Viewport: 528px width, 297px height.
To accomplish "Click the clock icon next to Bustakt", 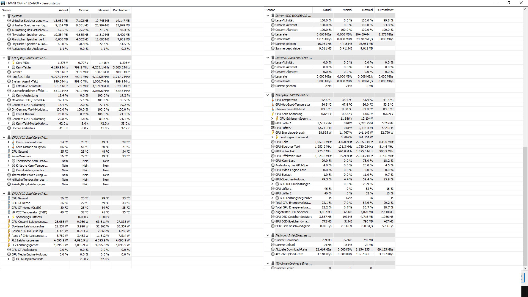I will pos(9,72).
